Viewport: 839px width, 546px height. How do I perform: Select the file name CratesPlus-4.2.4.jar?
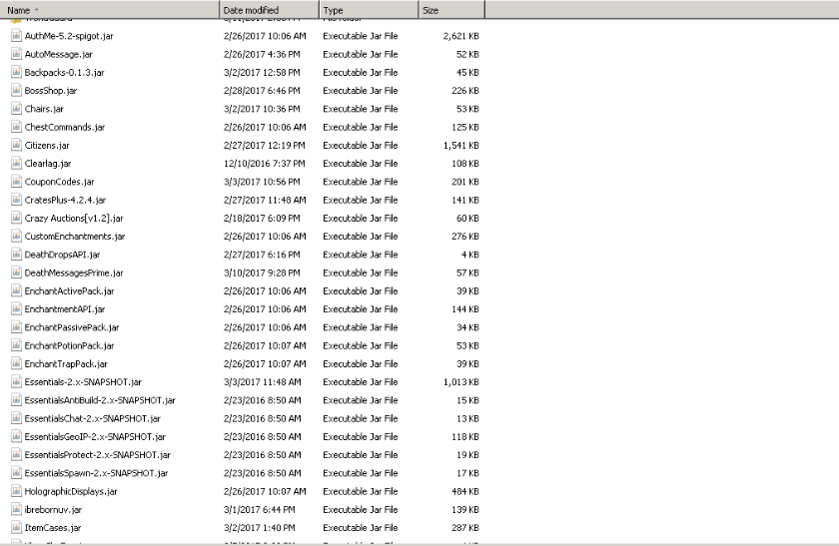pos(65,200)
